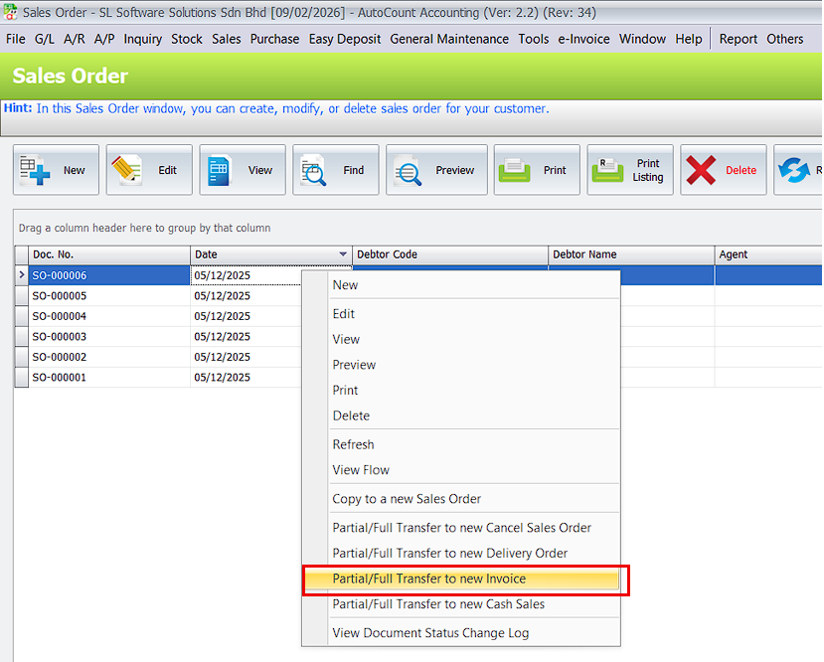Open View Document Status Change Log
This screenshot has height=662, width=824.
(x=430, y=633)
